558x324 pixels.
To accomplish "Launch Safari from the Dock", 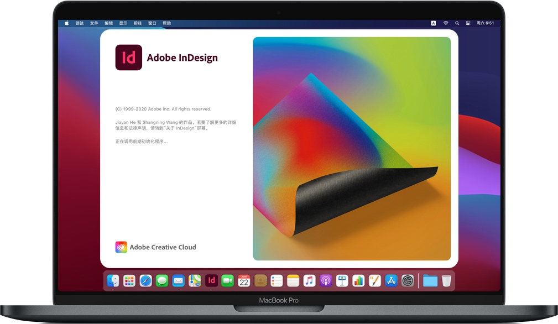I will tap(145, 281).
